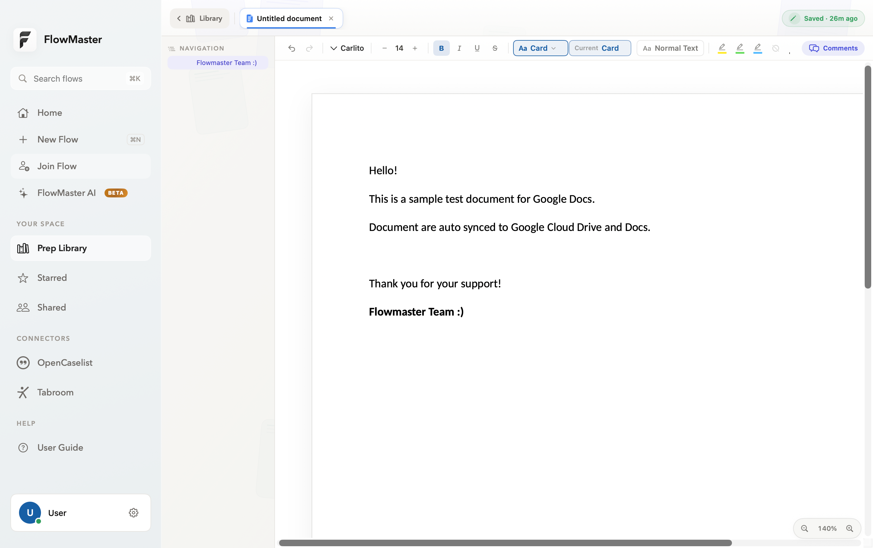873x548 pixels.
Task: Open FlowMaster AI beta
Action: coord(80,193)
